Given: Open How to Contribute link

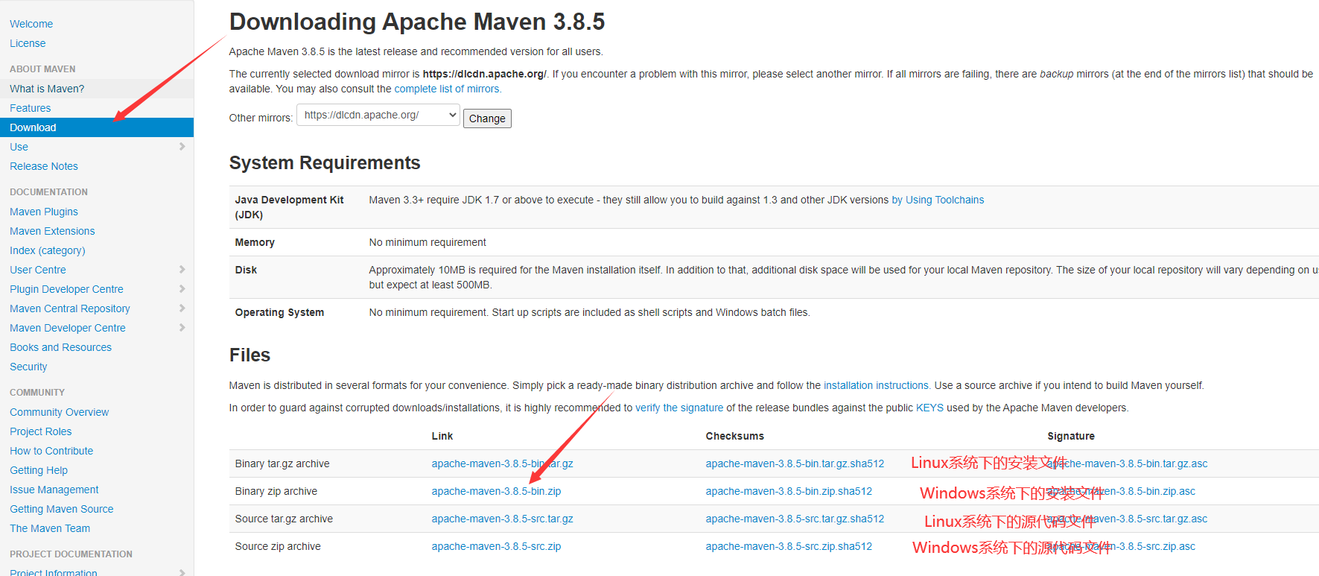Looking at the screenshot, I should tap(51, 451).
